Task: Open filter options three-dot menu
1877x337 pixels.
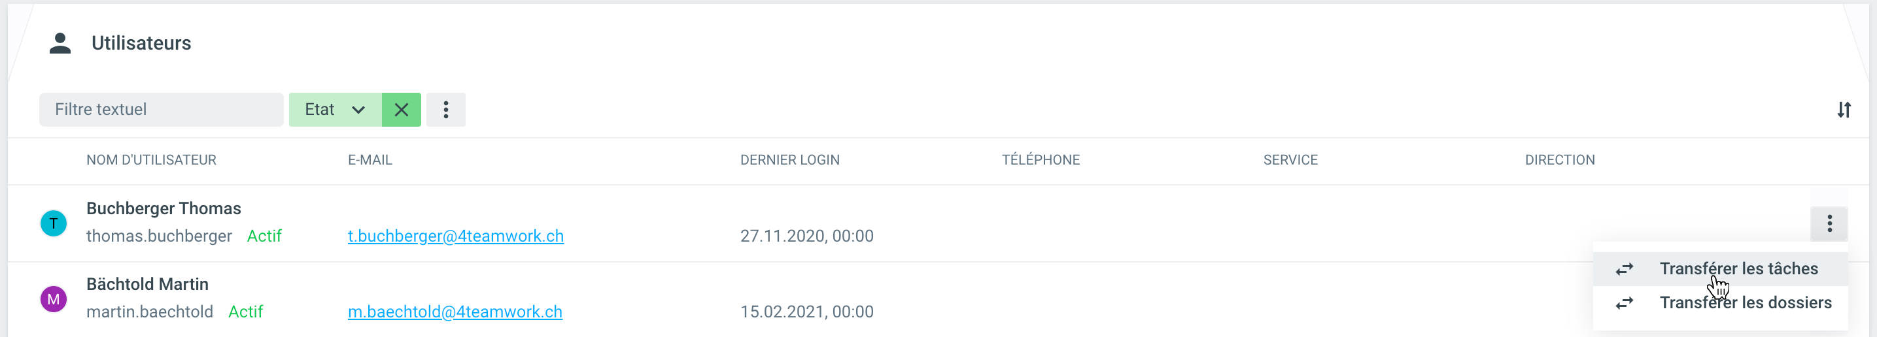Action: (446, 110)
